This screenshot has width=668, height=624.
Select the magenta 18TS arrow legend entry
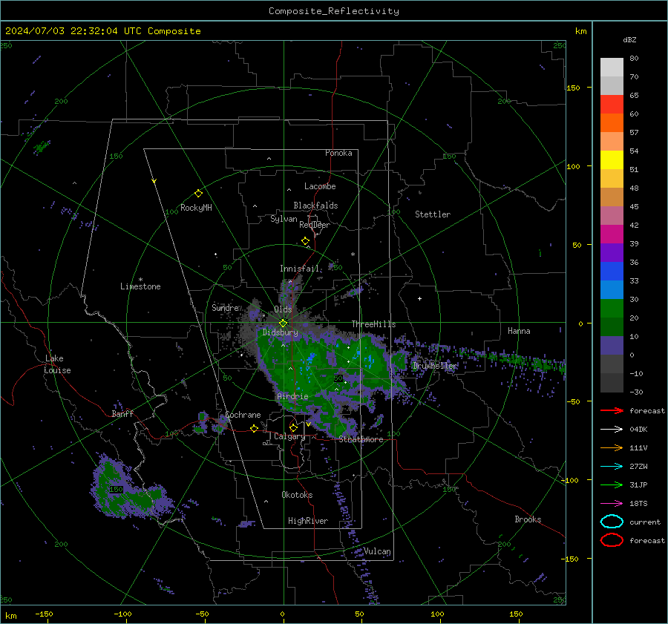point(612,504)
